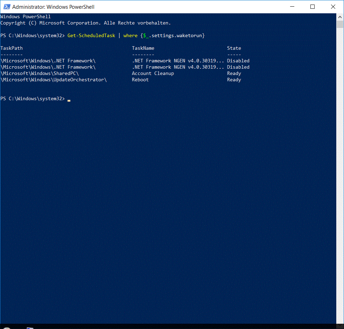
Task: Click the vertical scrollbar thumb
Action: click(x=340, y=25)
